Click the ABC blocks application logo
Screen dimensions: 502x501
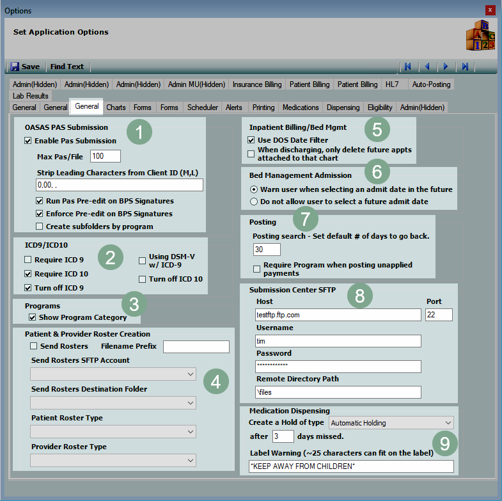click(x=480, y=35)
